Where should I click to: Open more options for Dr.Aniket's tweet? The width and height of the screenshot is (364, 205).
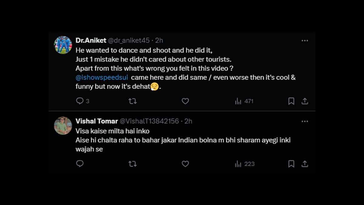point(305,41)
